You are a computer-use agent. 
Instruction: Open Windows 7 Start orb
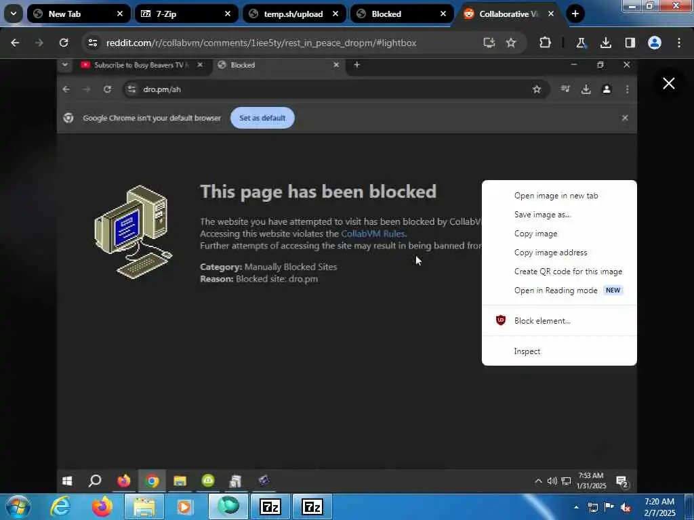18,506
